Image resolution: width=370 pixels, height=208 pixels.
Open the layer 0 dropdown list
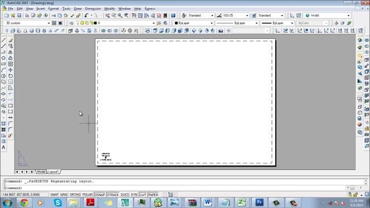[x=154, y=23]
